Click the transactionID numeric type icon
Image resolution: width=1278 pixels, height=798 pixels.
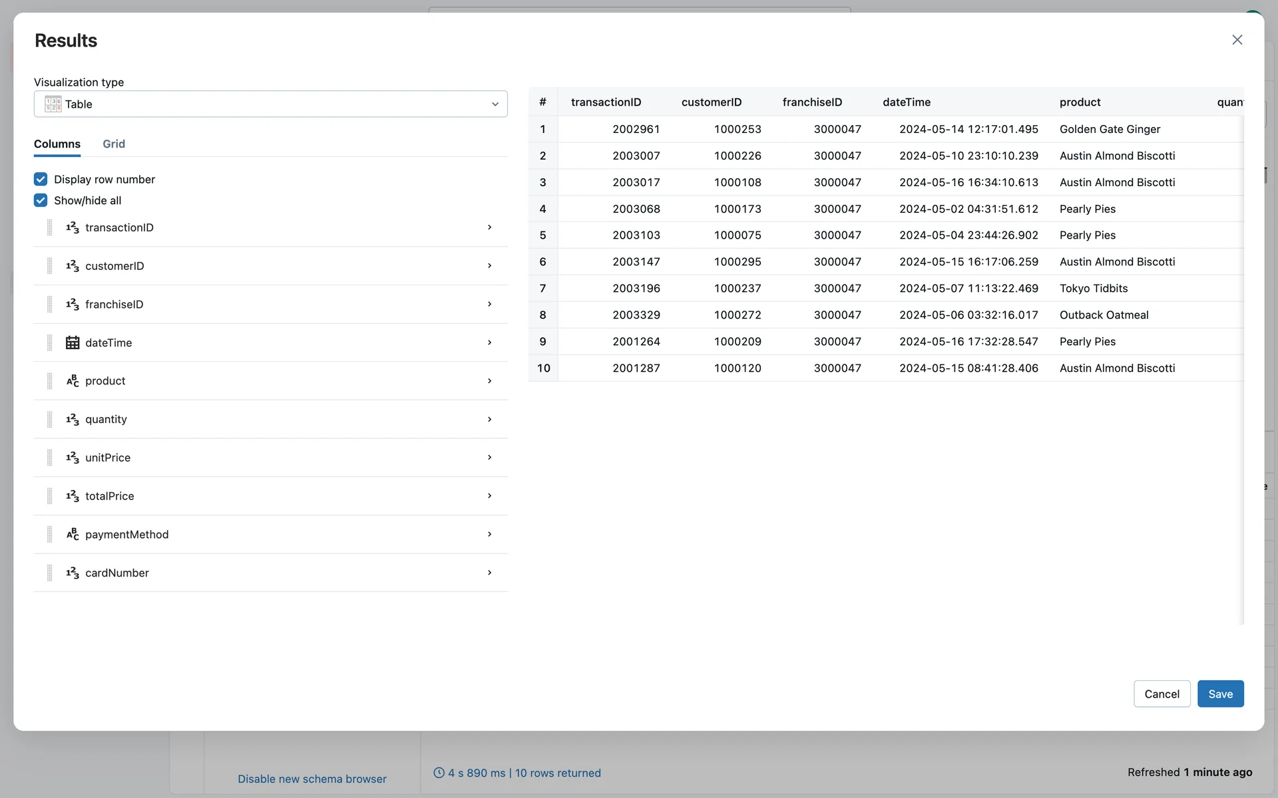(73, 227)
